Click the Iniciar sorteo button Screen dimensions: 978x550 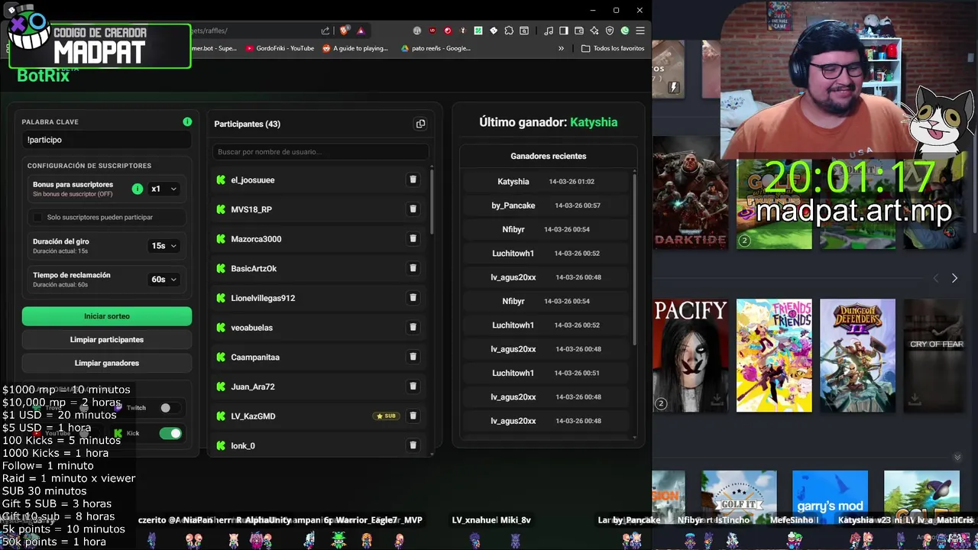pyautogui.click(x=107, y=316)
